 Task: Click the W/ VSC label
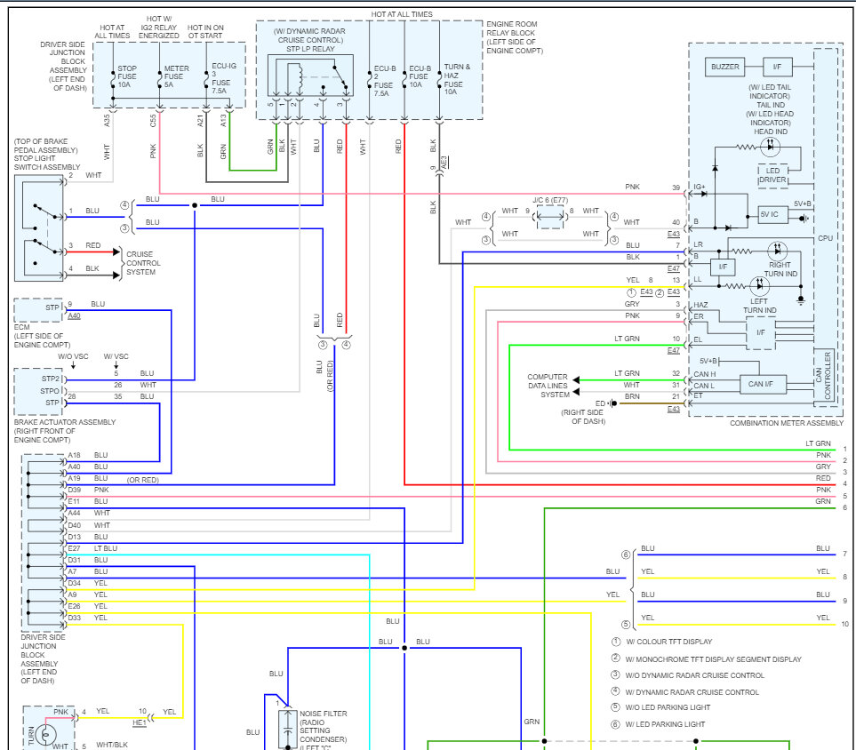coord(116,356)
